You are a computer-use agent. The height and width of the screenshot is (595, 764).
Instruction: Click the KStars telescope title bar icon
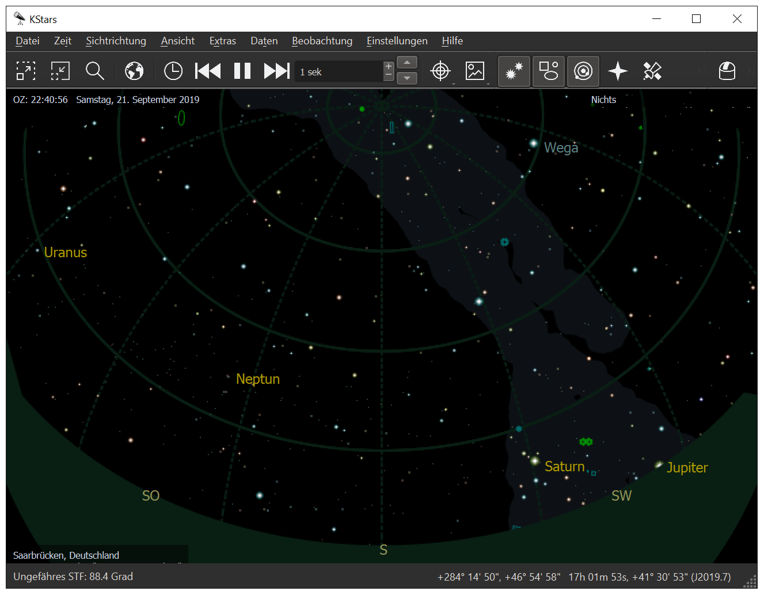click(x=20, y=19)
